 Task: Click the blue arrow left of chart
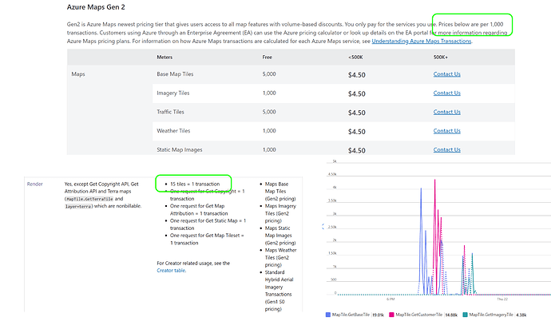(x=323, y=227)
